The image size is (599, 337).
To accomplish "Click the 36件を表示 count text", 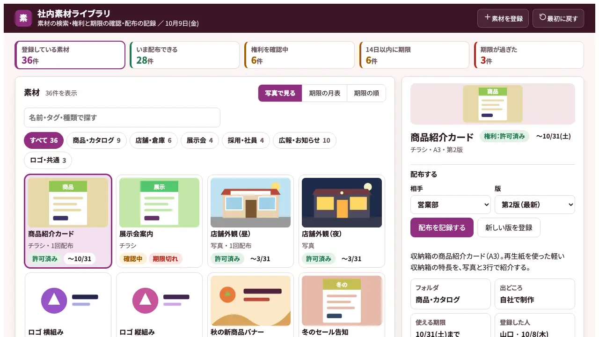I will coord(61,93).
